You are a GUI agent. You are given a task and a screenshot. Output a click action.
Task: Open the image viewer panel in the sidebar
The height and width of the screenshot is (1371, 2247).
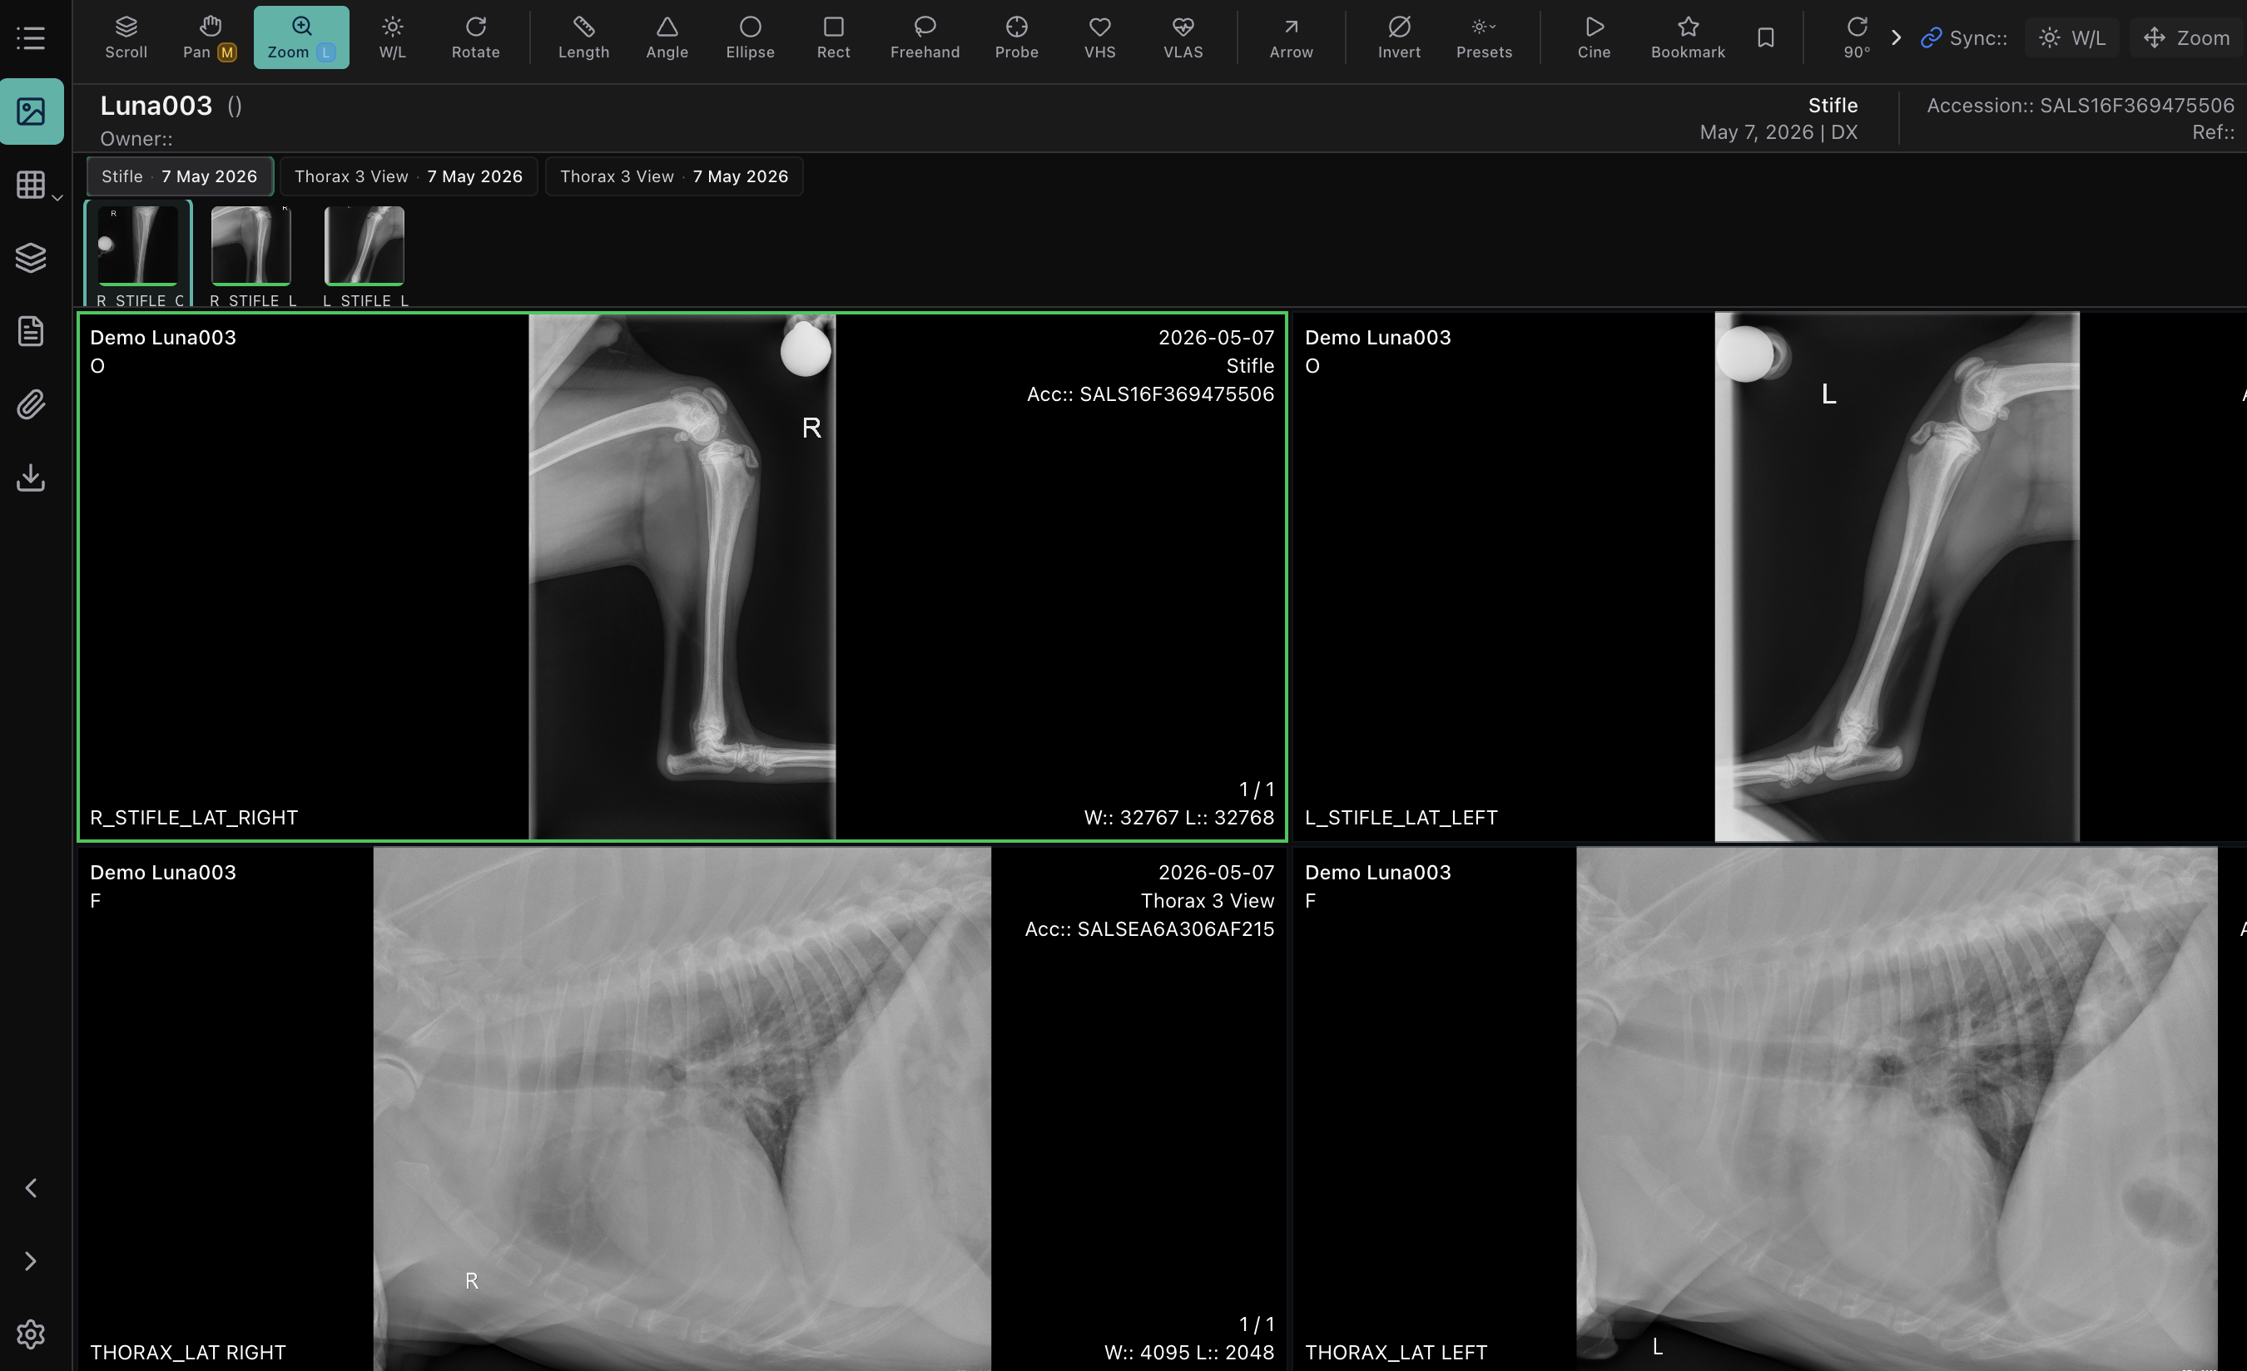(x=31, y=111)
